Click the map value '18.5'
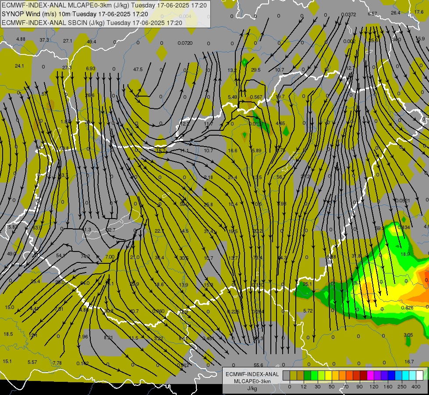Image resolution: width=429 pixels, height=395 pixels. (x=8, y=334)
